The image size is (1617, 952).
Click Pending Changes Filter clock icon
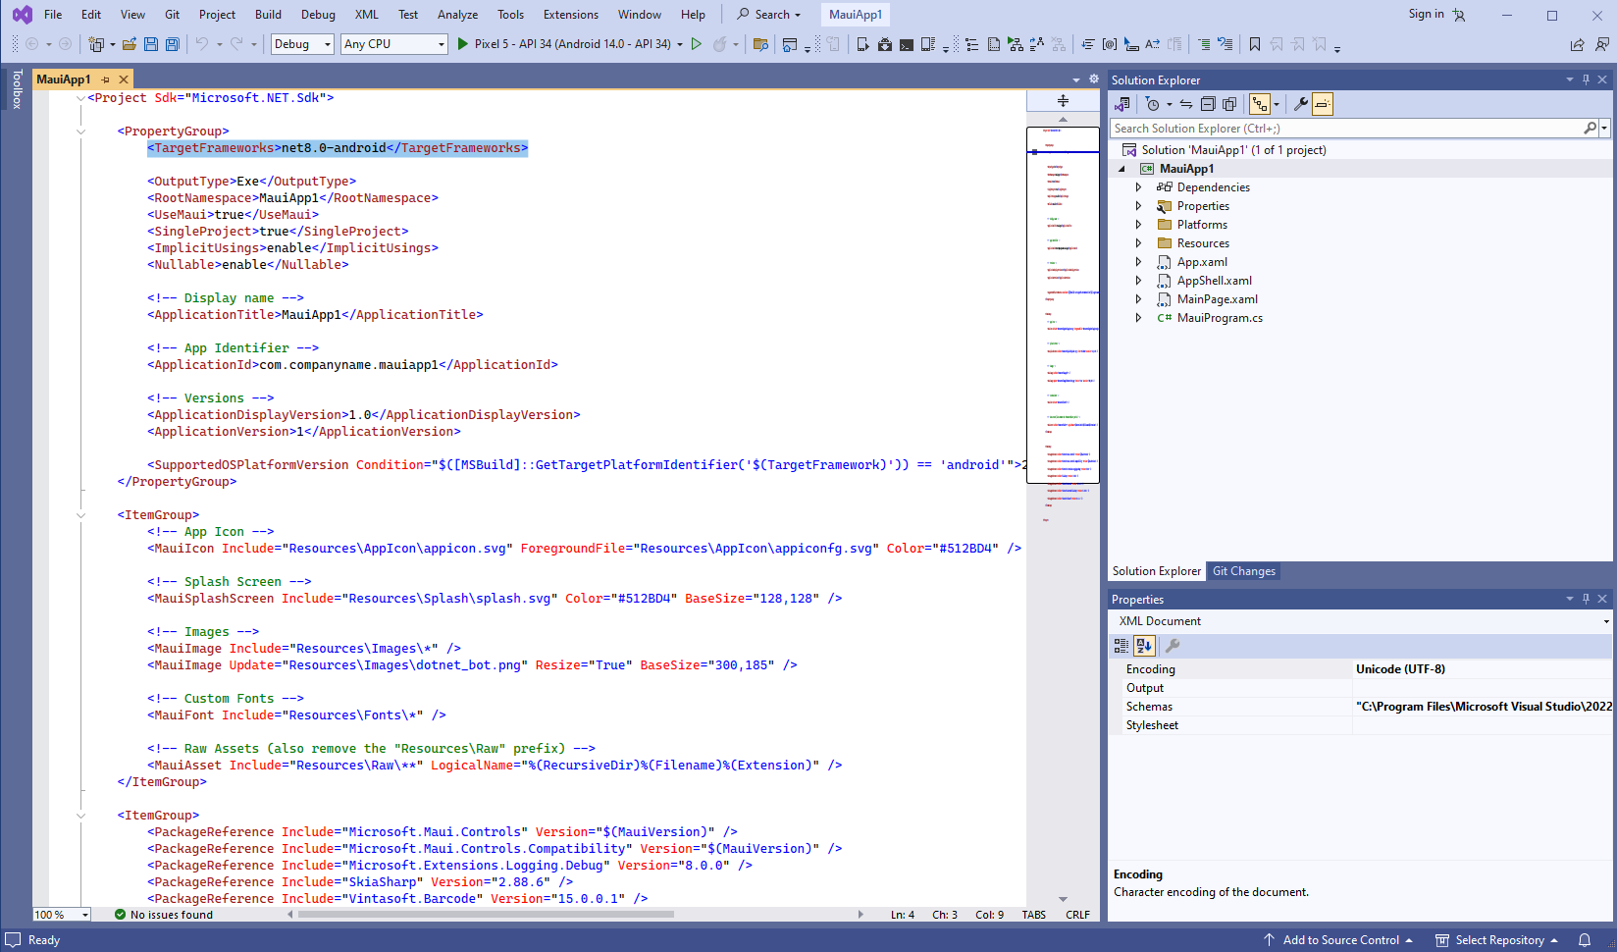1153,104
